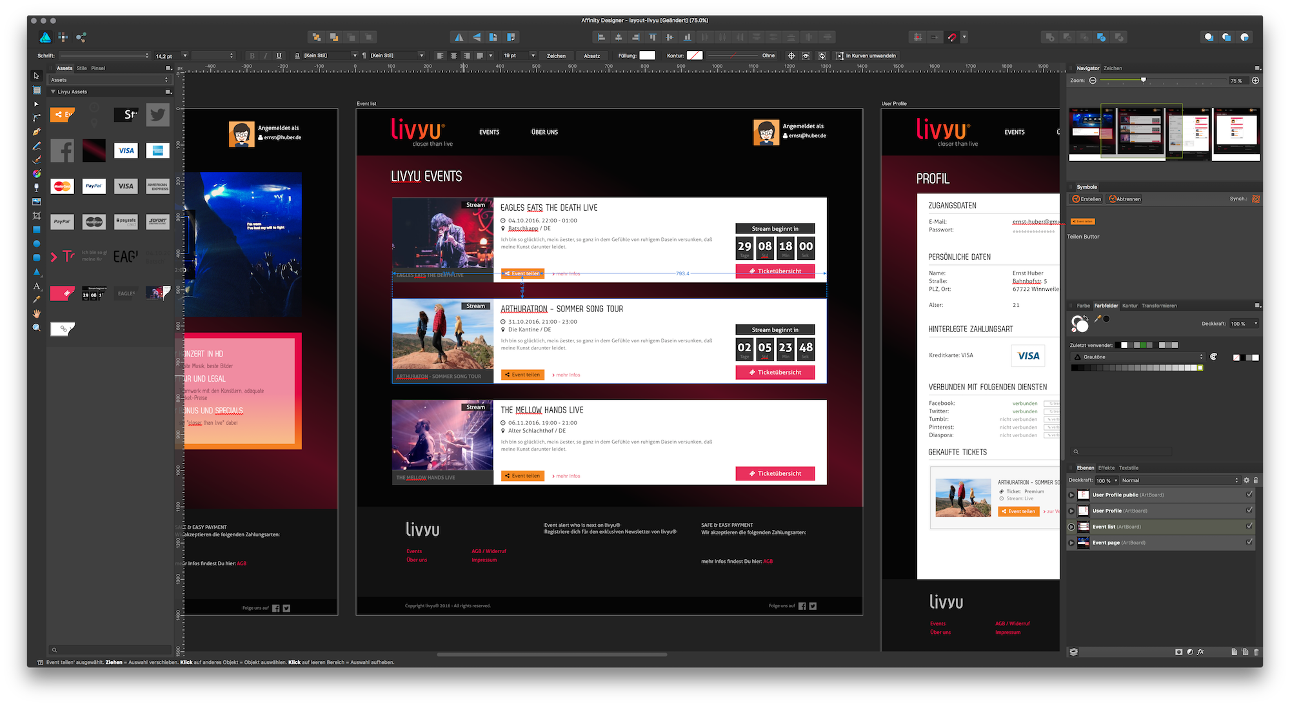Toggle visibility of User Profile layer
The width and height of the screenshot is (1290, 706).
point(1249,510)
